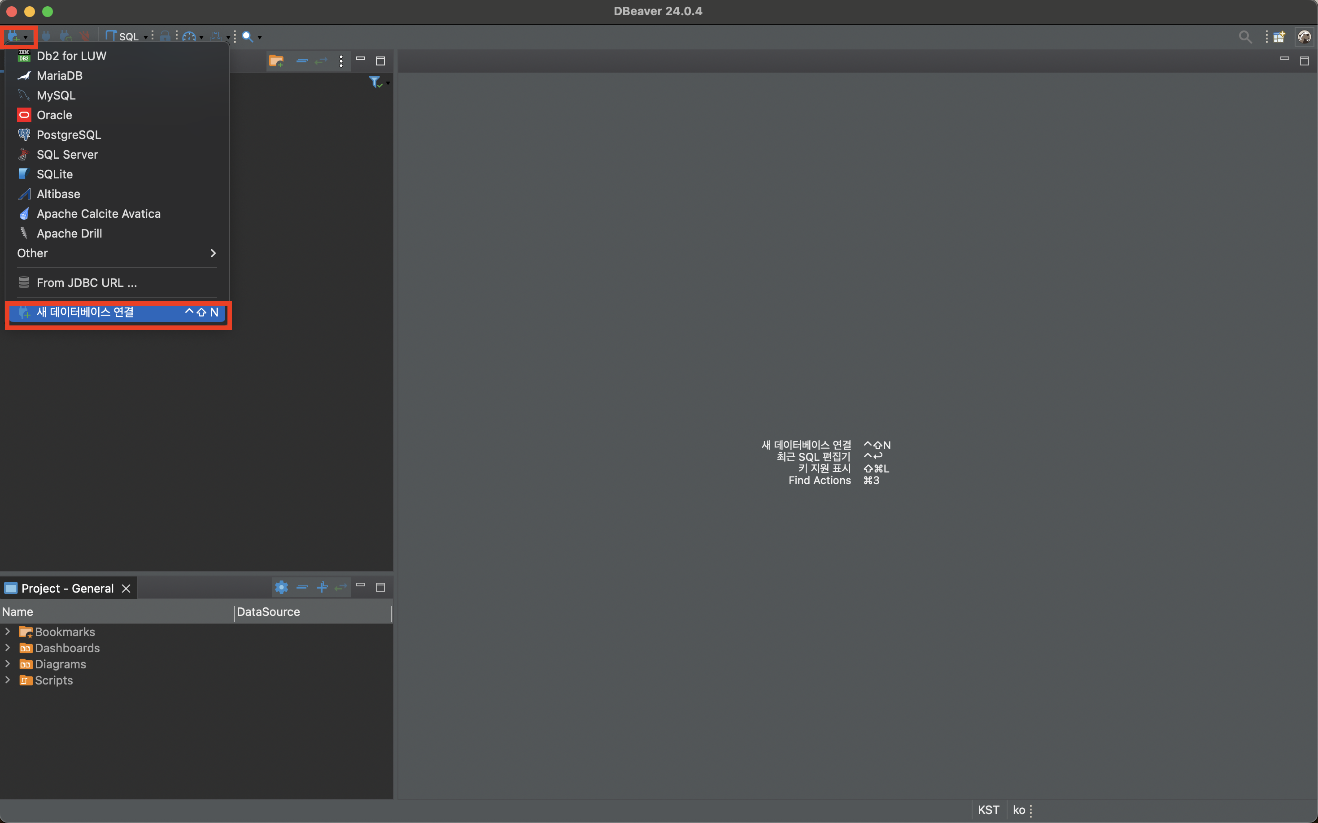This screenshot has height=823, width=1318.
Task: Click the DataSource column header
Action: tap(268, 612)
